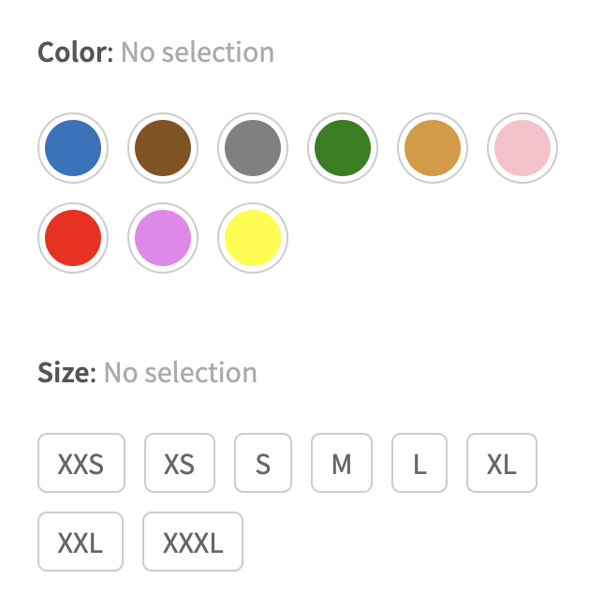Click the Size "No selection" text
Image resolution: width=603 pixels, height=609 pixels.
pyautogui.click(x=180, y=373)
